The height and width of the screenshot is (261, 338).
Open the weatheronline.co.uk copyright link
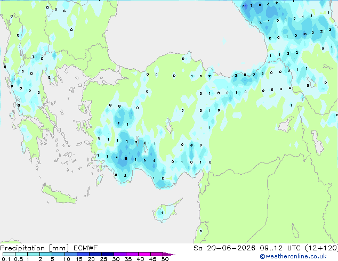pos(293,256)
